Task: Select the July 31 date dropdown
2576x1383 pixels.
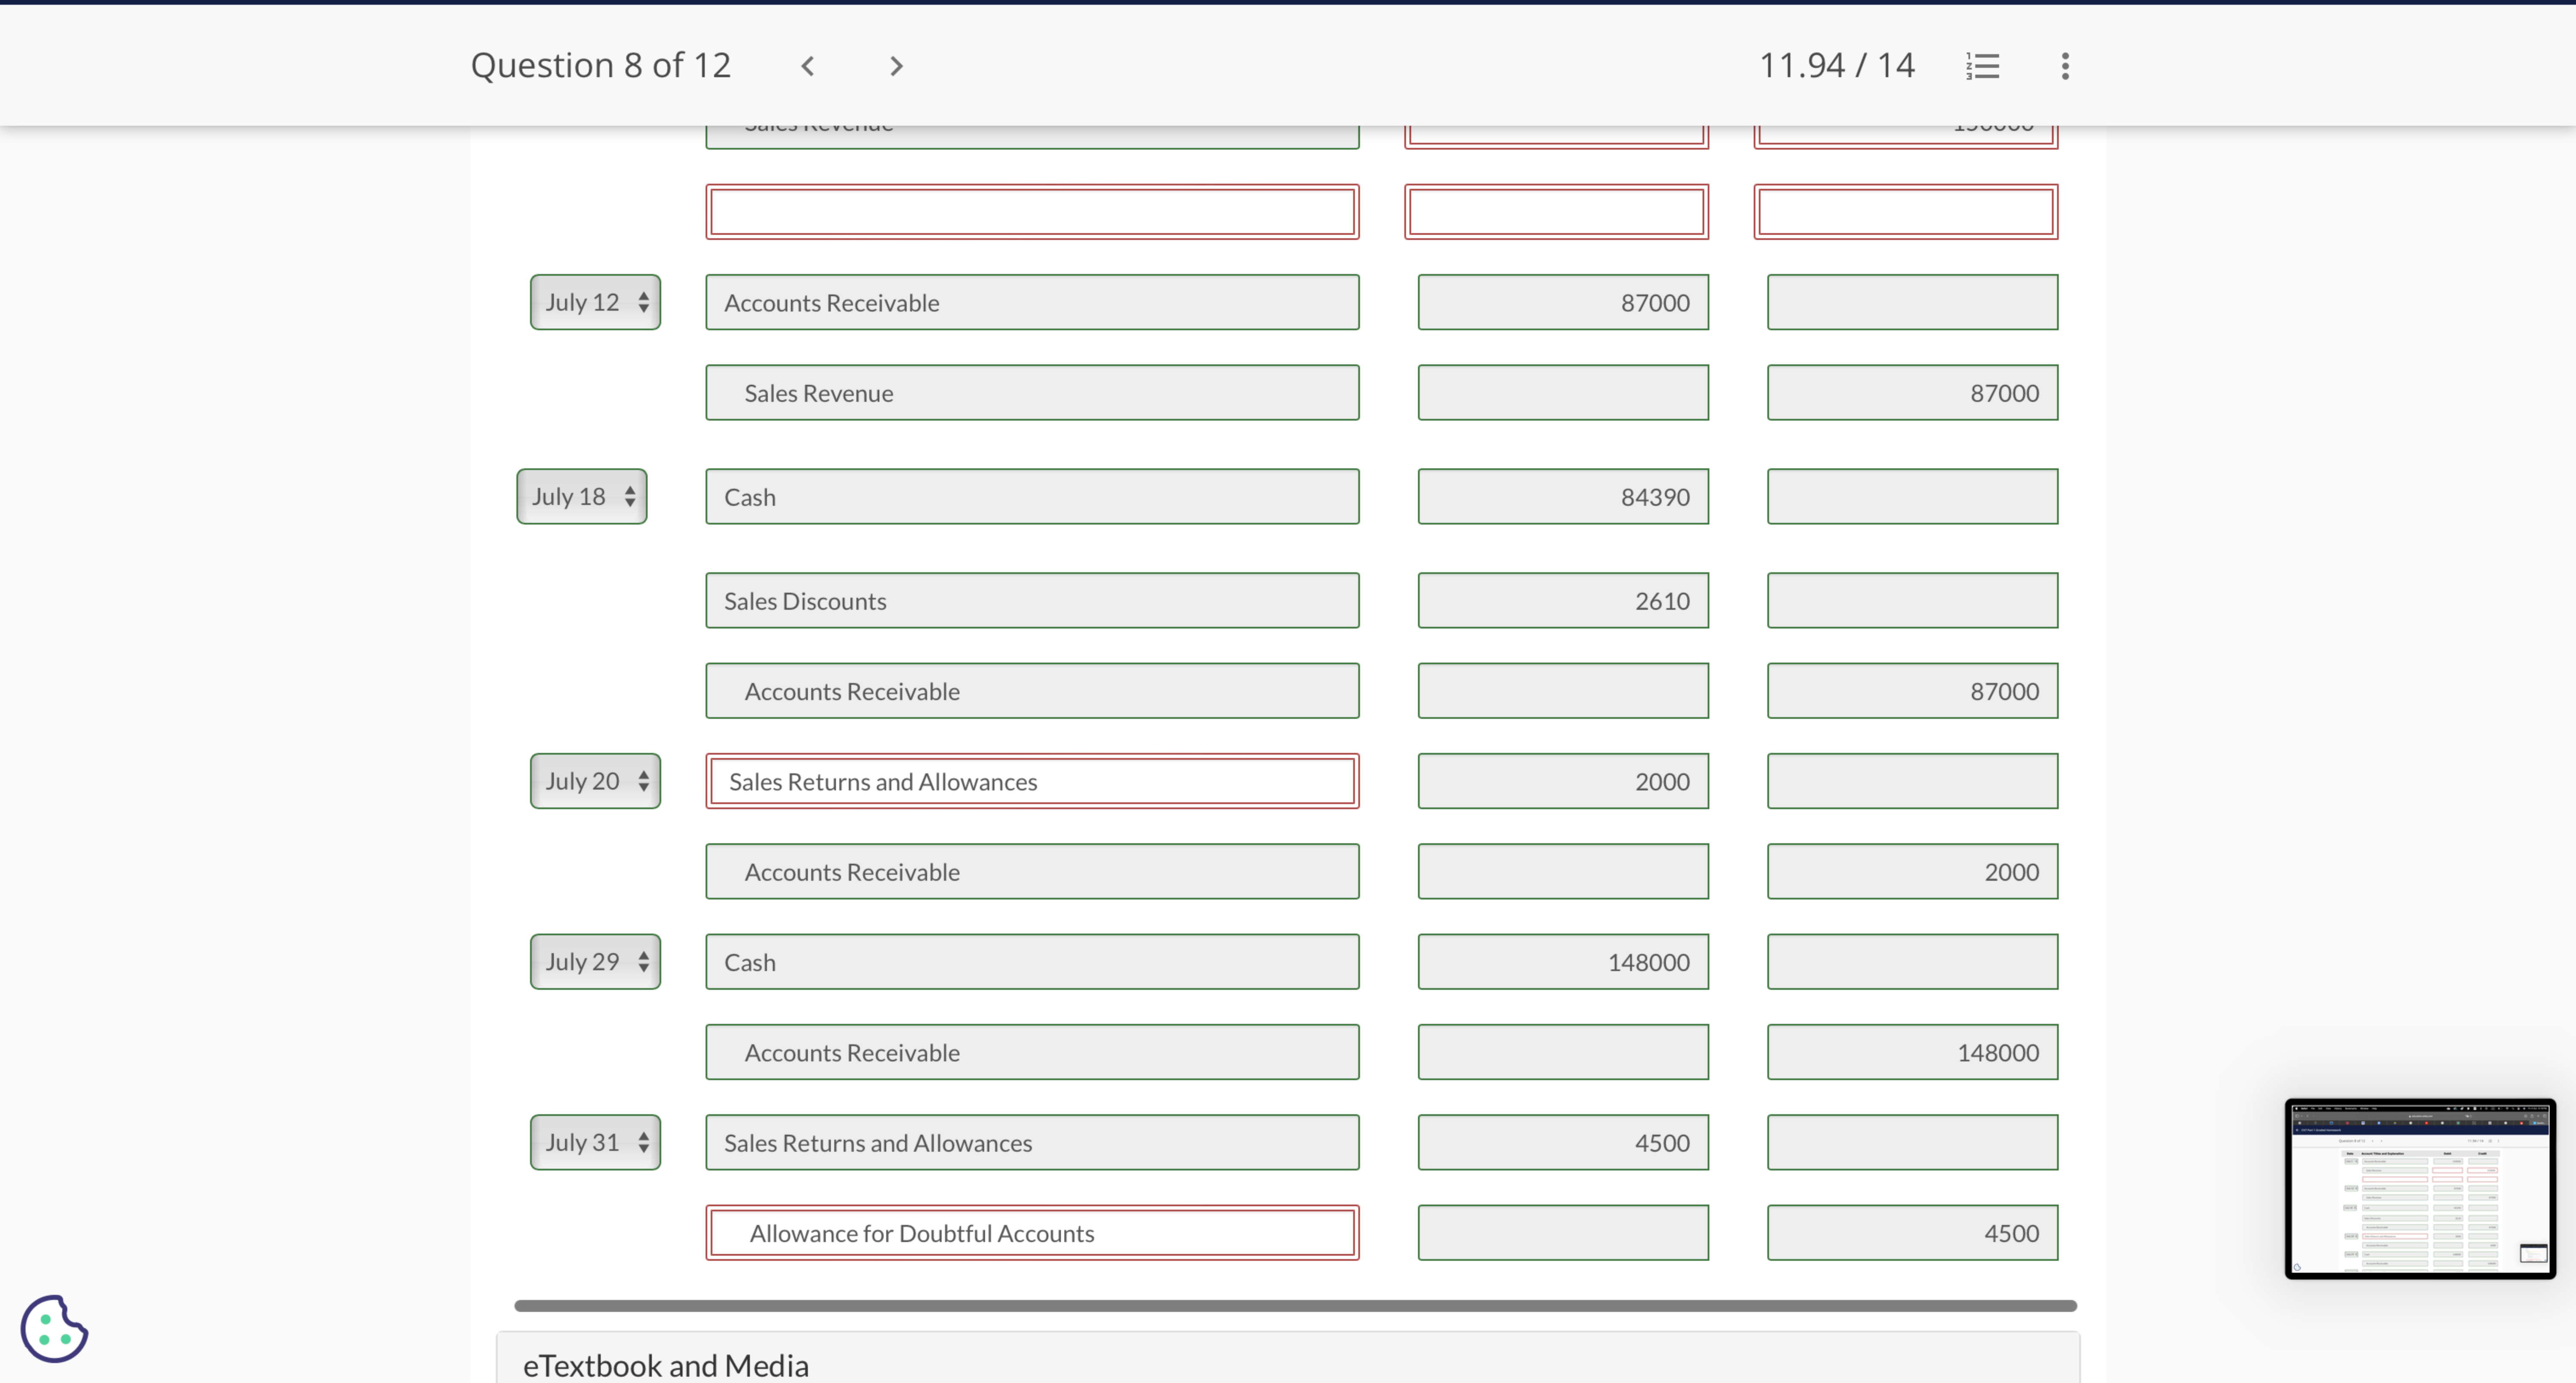Action: tap(595, 1142)
